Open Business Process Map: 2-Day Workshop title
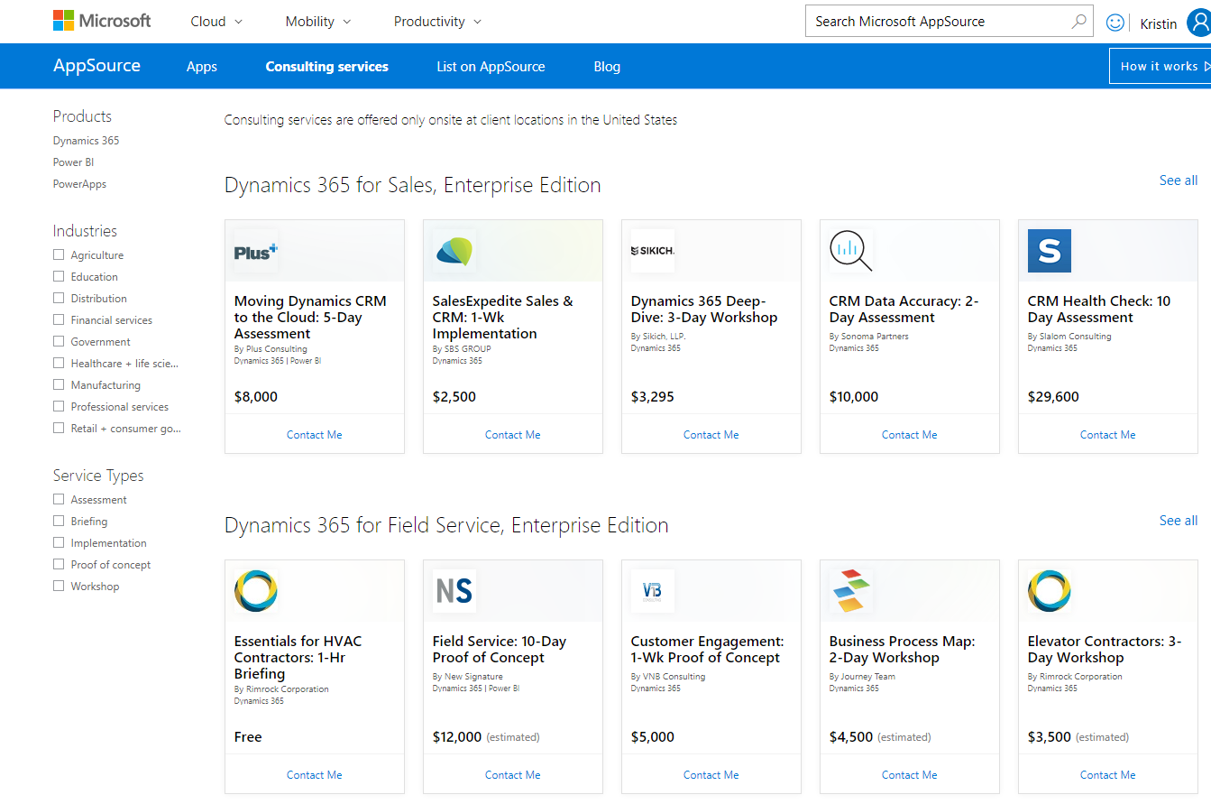 point(903,650)
